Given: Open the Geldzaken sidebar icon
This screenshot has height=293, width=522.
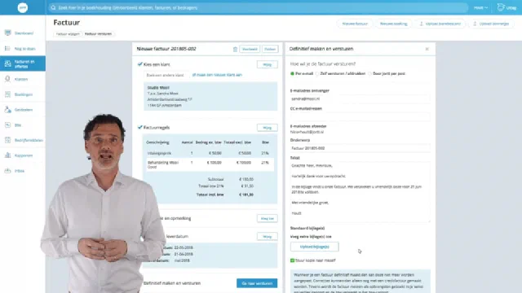Looking at the screenshot, I should coord(7,110).
